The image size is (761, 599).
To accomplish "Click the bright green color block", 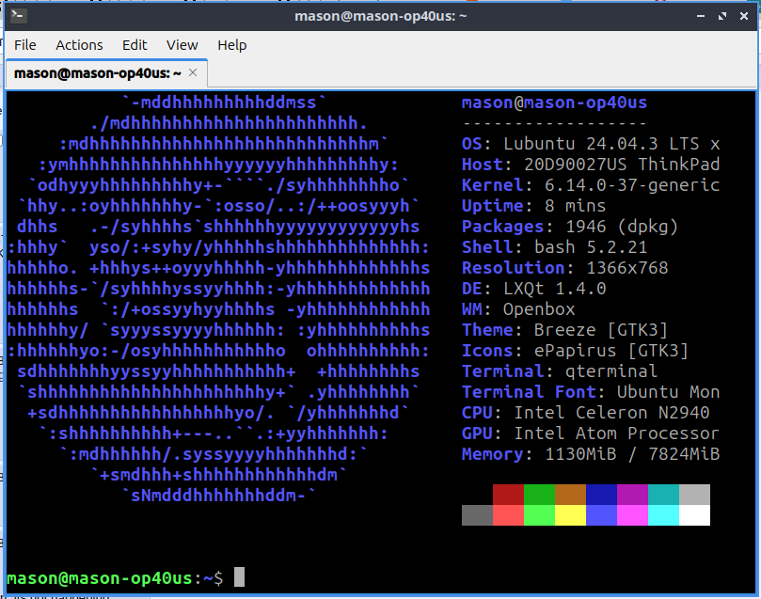I will tap(539, 515).
